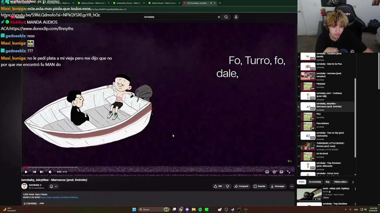Select Caradura (prod. Santtb) playlist video
The image size is (380, 213).
(x=327, y=57)
